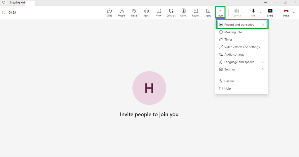This screenshot has width=299, height=157.
Task: Share your screen content
Action: (270, 13)
